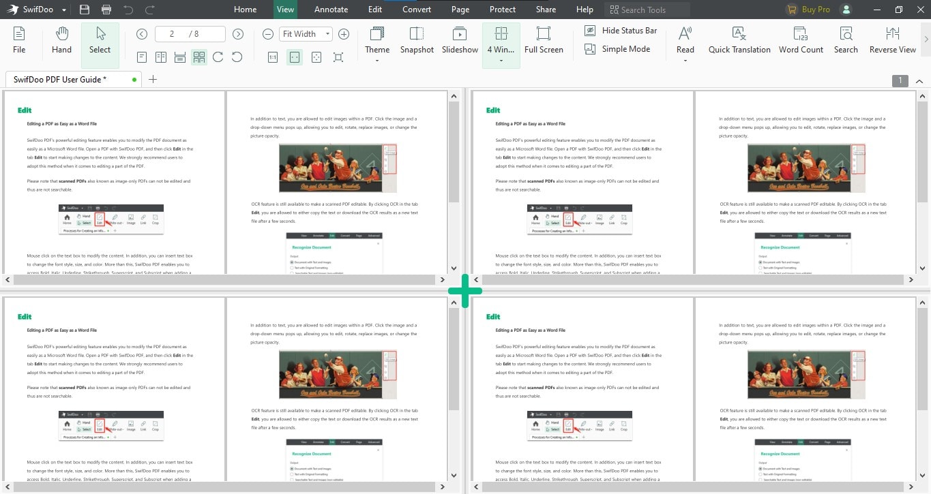
Task: Open the Fit Width zoom dropdown
Action: click(x=327, y=33)
